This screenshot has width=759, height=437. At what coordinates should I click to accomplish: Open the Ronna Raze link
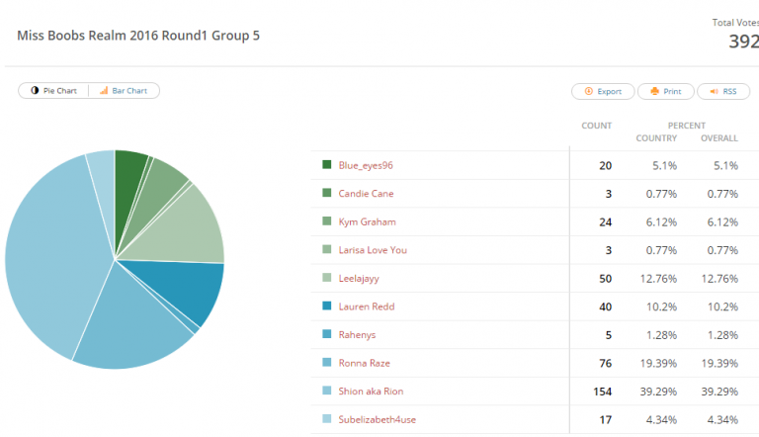364,363
